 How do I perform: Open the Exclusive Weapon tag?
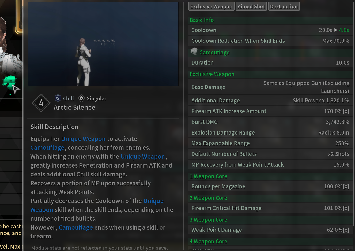click(211, 6)
